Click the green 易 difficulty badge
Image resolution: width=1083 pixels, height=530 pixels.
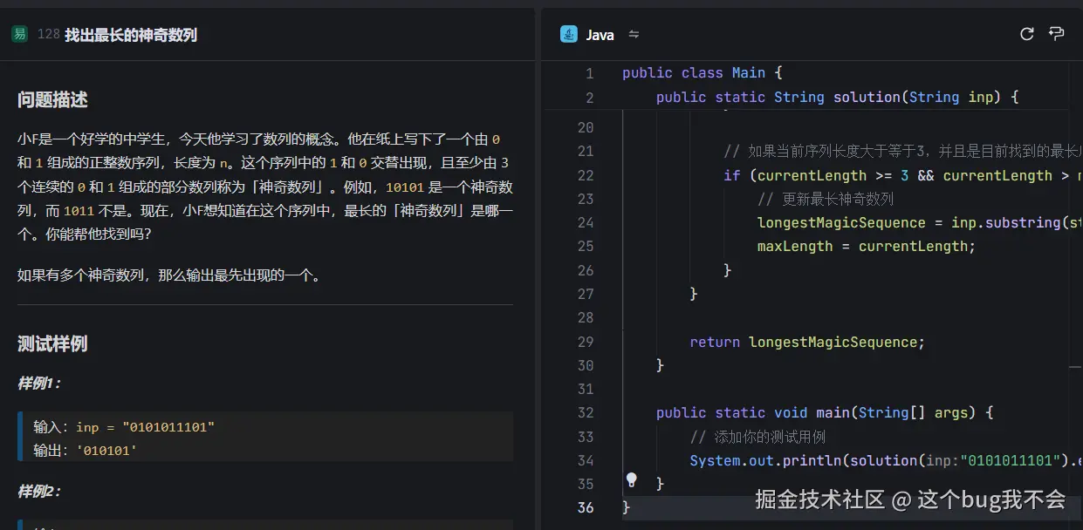[19, 34]
